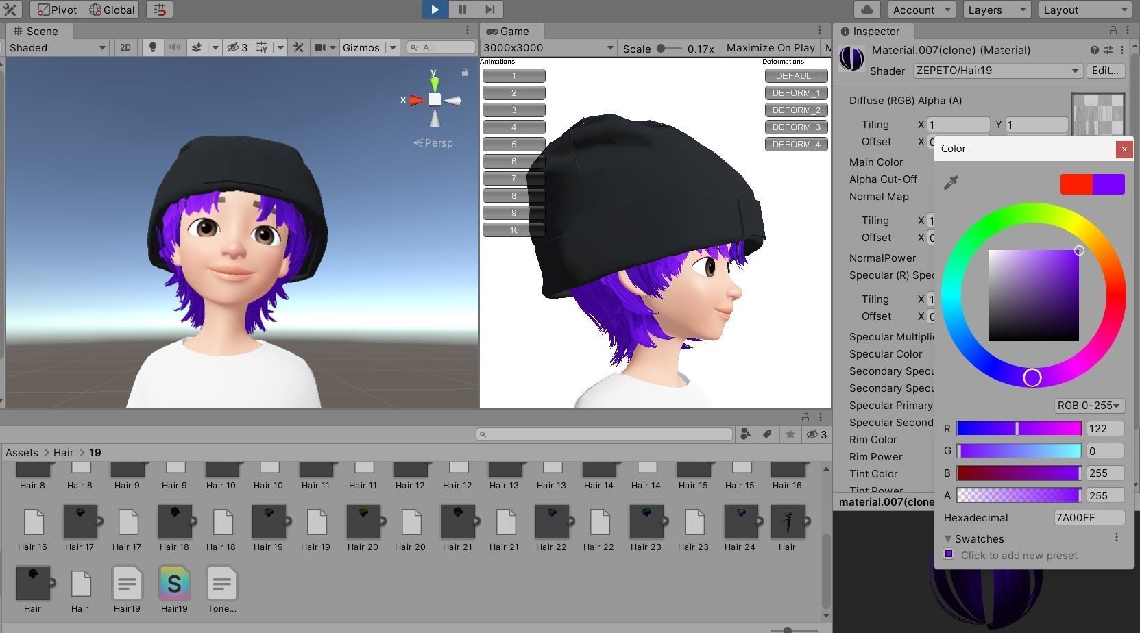Click the purple preset swatch under Swatches
Image resolution: width=1140 pixels, height=633 pixels.
click(948, 555)
